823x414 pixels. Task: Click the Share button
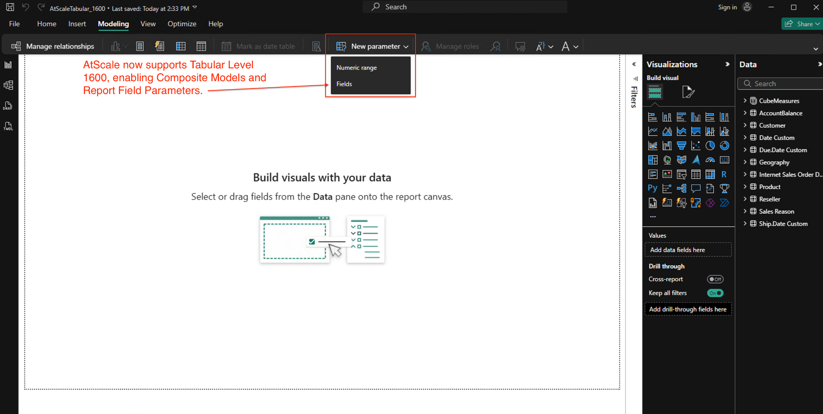(x=802, y=24)
